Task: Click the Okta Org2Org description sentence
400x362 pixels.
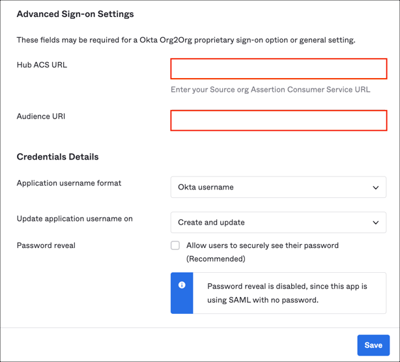Action: pyautogui.click(x=186, y=40)
